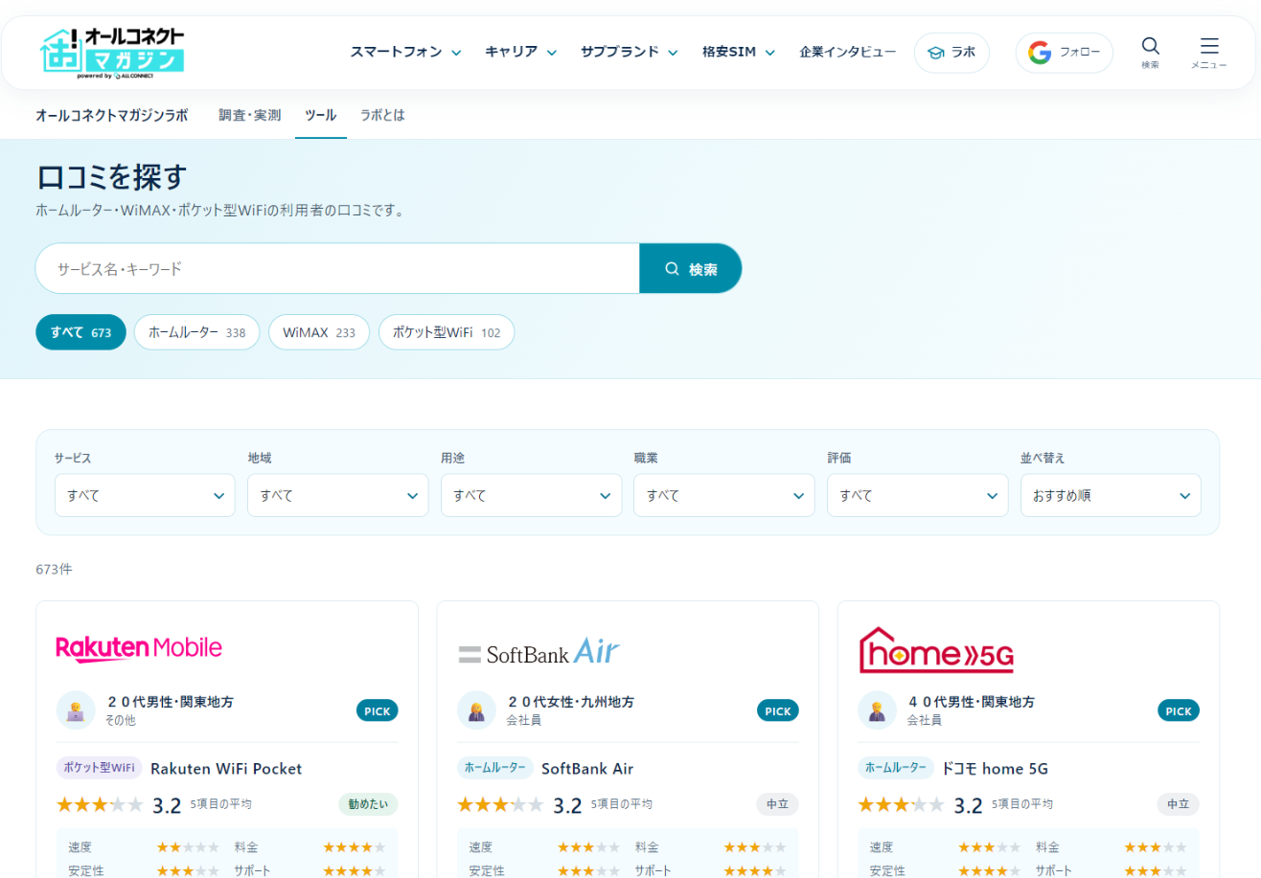The width and height of the screenshot is (1261, 878).
Task: Select the ホームルーター 338 filter chip
Action: 197,332
